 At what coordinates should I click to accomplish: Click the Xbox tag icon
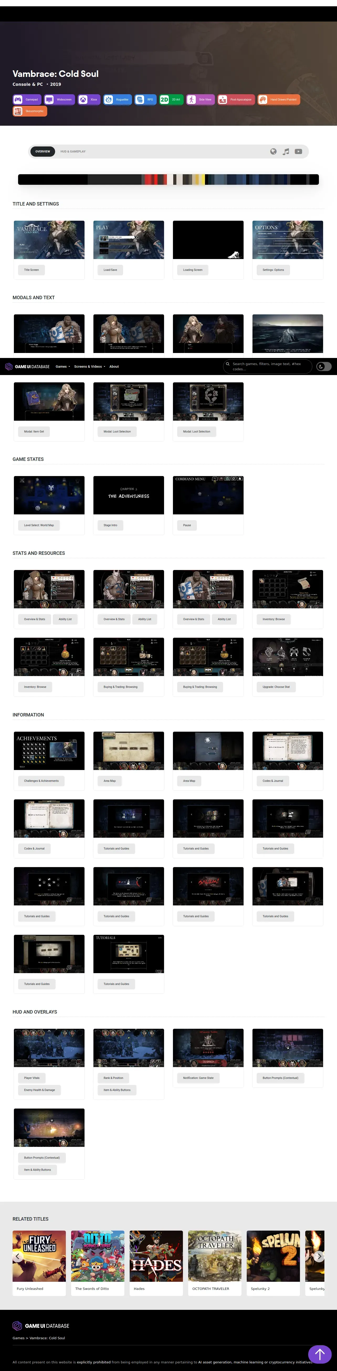(83, 99)
